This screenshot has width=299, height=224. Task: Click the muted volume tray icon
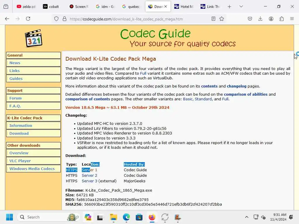coord(263,217)
